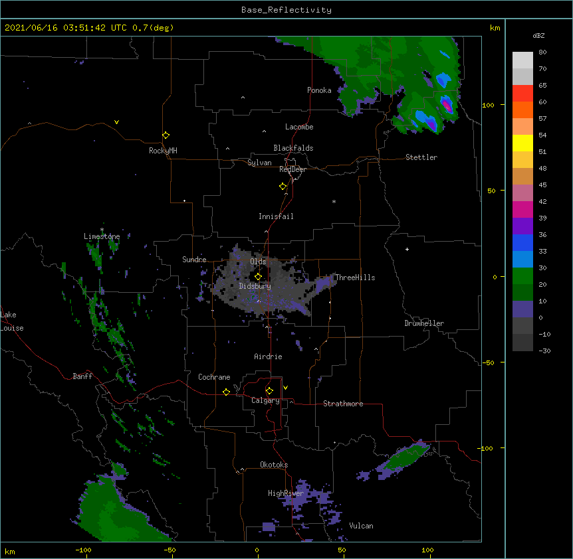Click the 100 tick on right axis
The width and height of the screenshot is (573, 559).
(x=488, y=105)
